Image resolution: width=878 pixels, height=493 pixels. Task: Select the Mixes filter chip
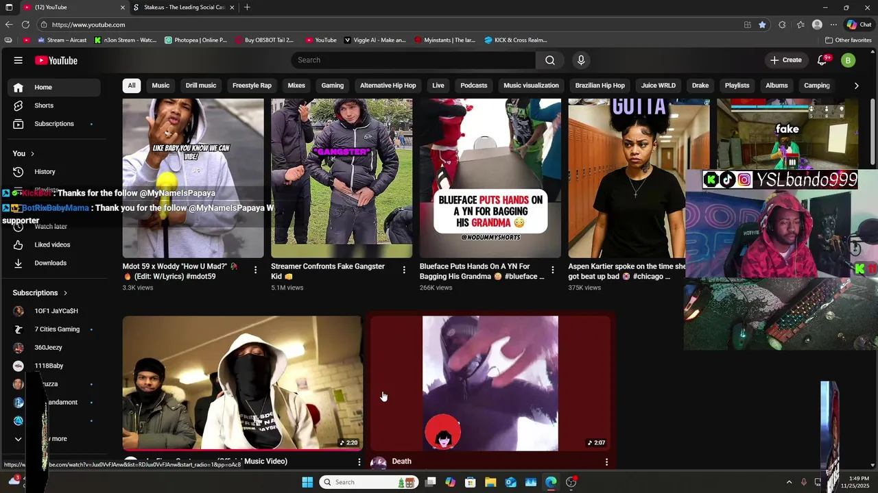tap(296, 86)
